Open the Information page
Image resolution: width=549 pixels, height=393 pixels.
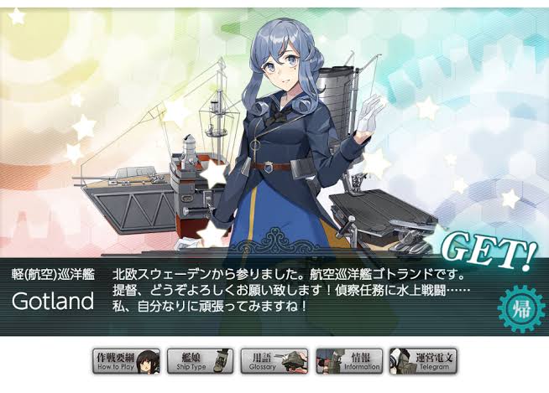(349, 361)
